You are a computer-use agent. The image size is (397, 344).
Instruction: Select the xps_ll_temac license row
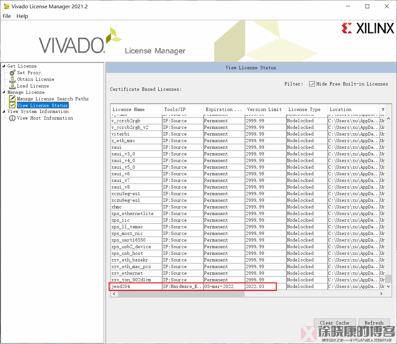(248, 227)
